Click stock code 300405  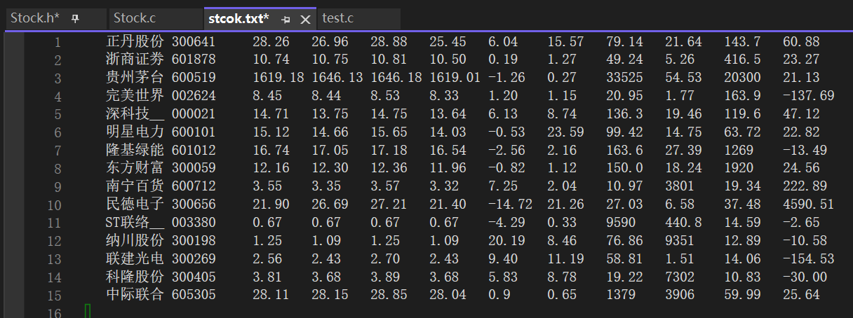click(x=194, y=277)
